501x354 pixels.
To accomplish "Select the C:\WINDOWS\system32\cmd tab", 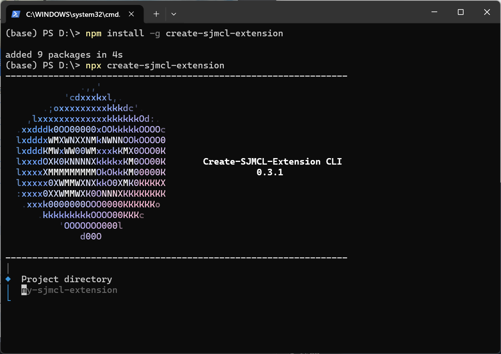I will [73, 14].
